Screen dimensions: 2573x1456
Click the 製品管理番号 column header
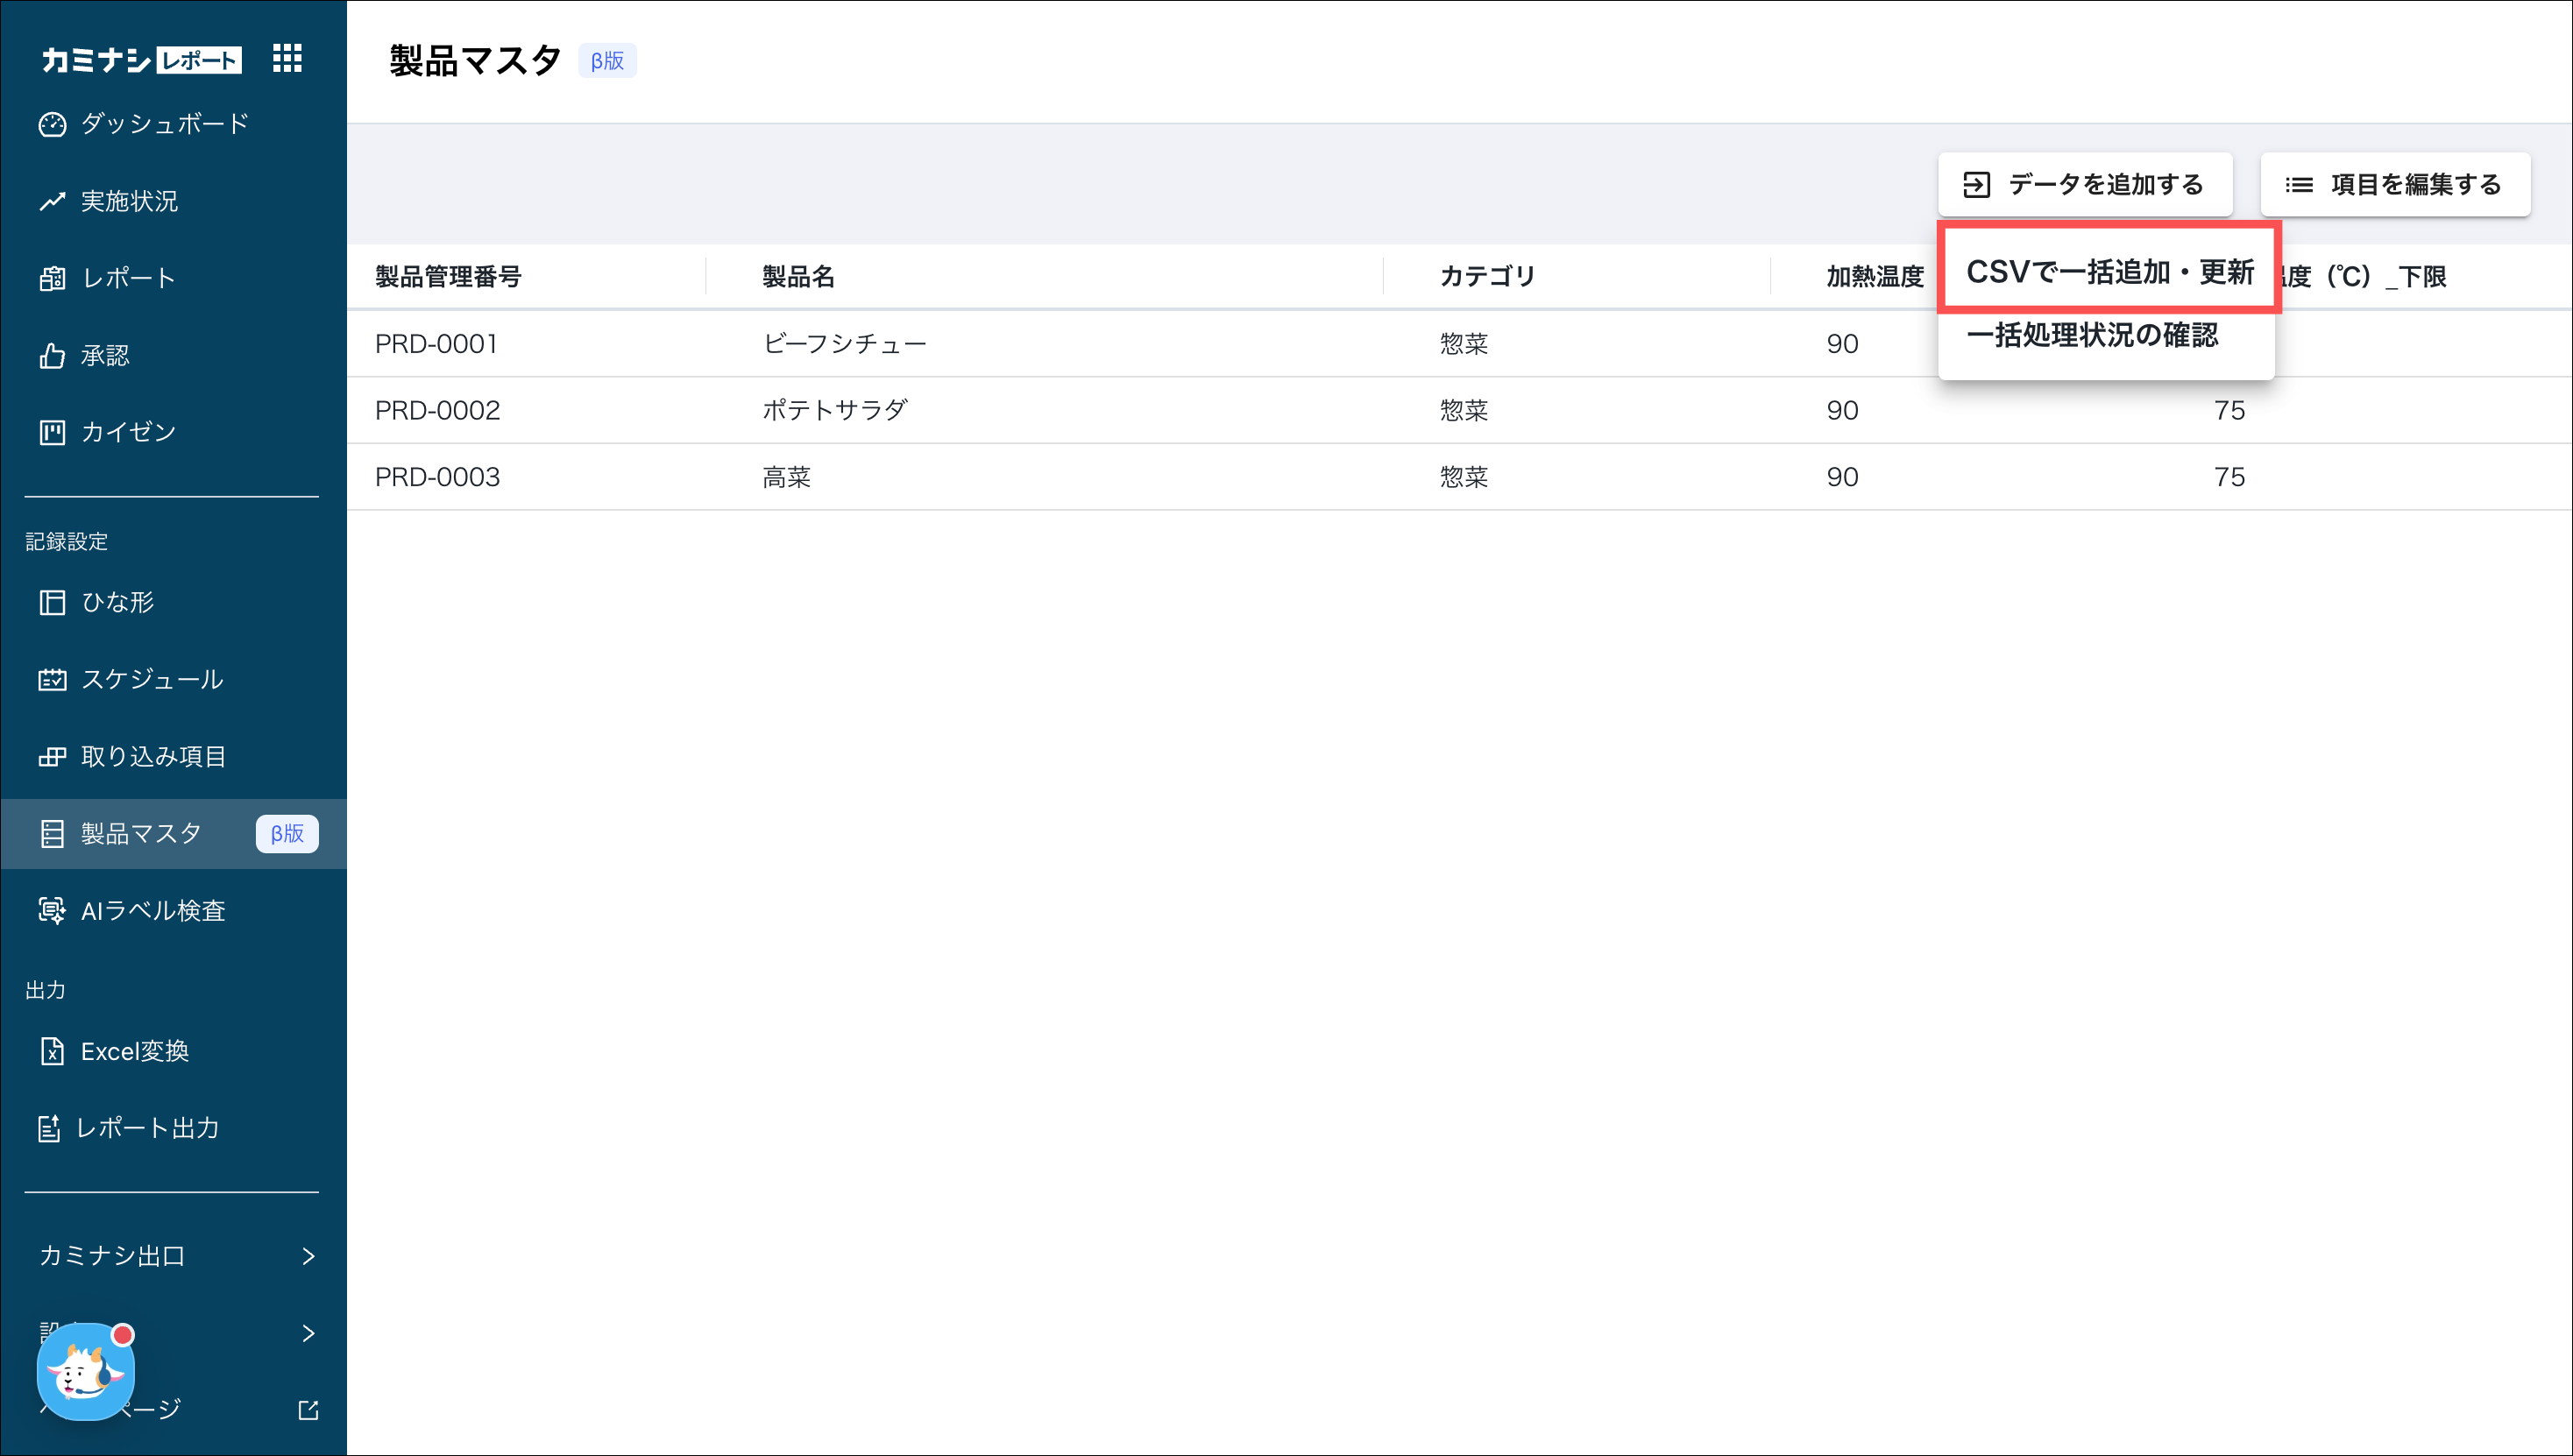[x=448, y=277]
